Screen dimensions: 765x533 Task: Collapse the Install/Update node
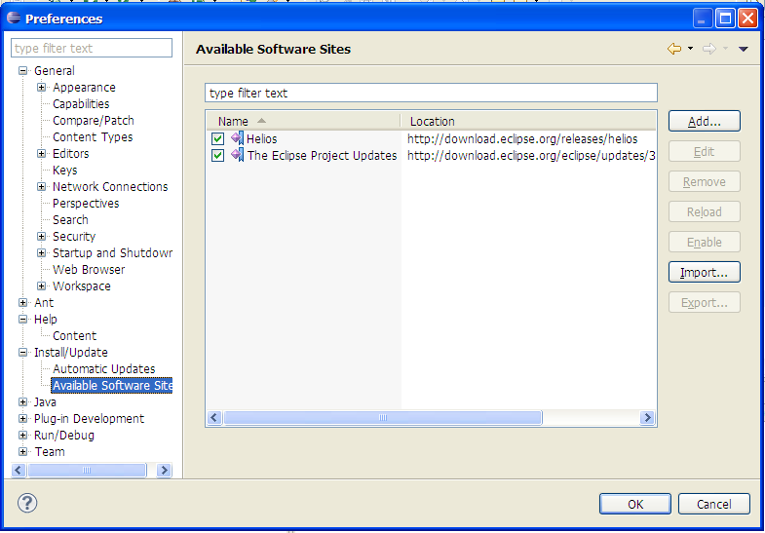(22, 353)
